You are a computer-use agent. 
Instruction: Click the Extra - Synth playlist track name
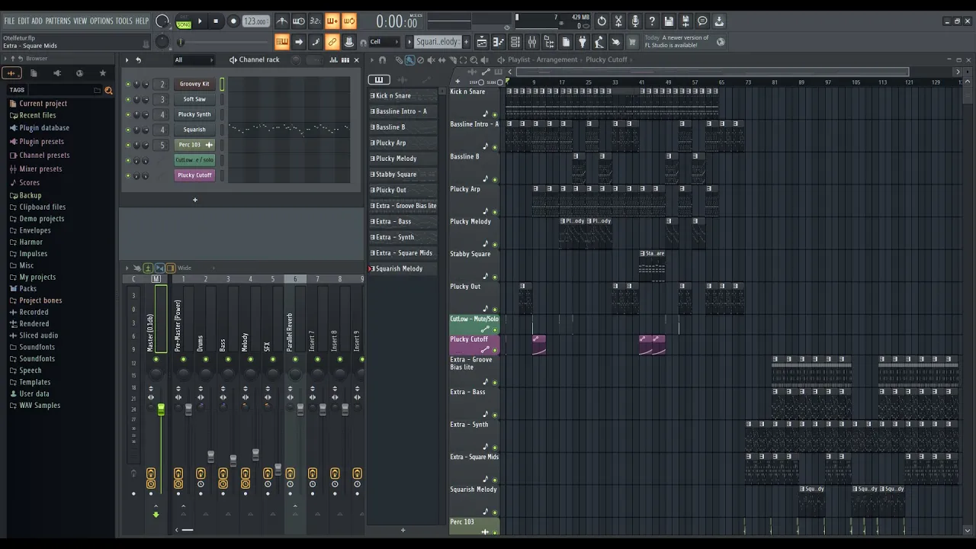(469, 425)
